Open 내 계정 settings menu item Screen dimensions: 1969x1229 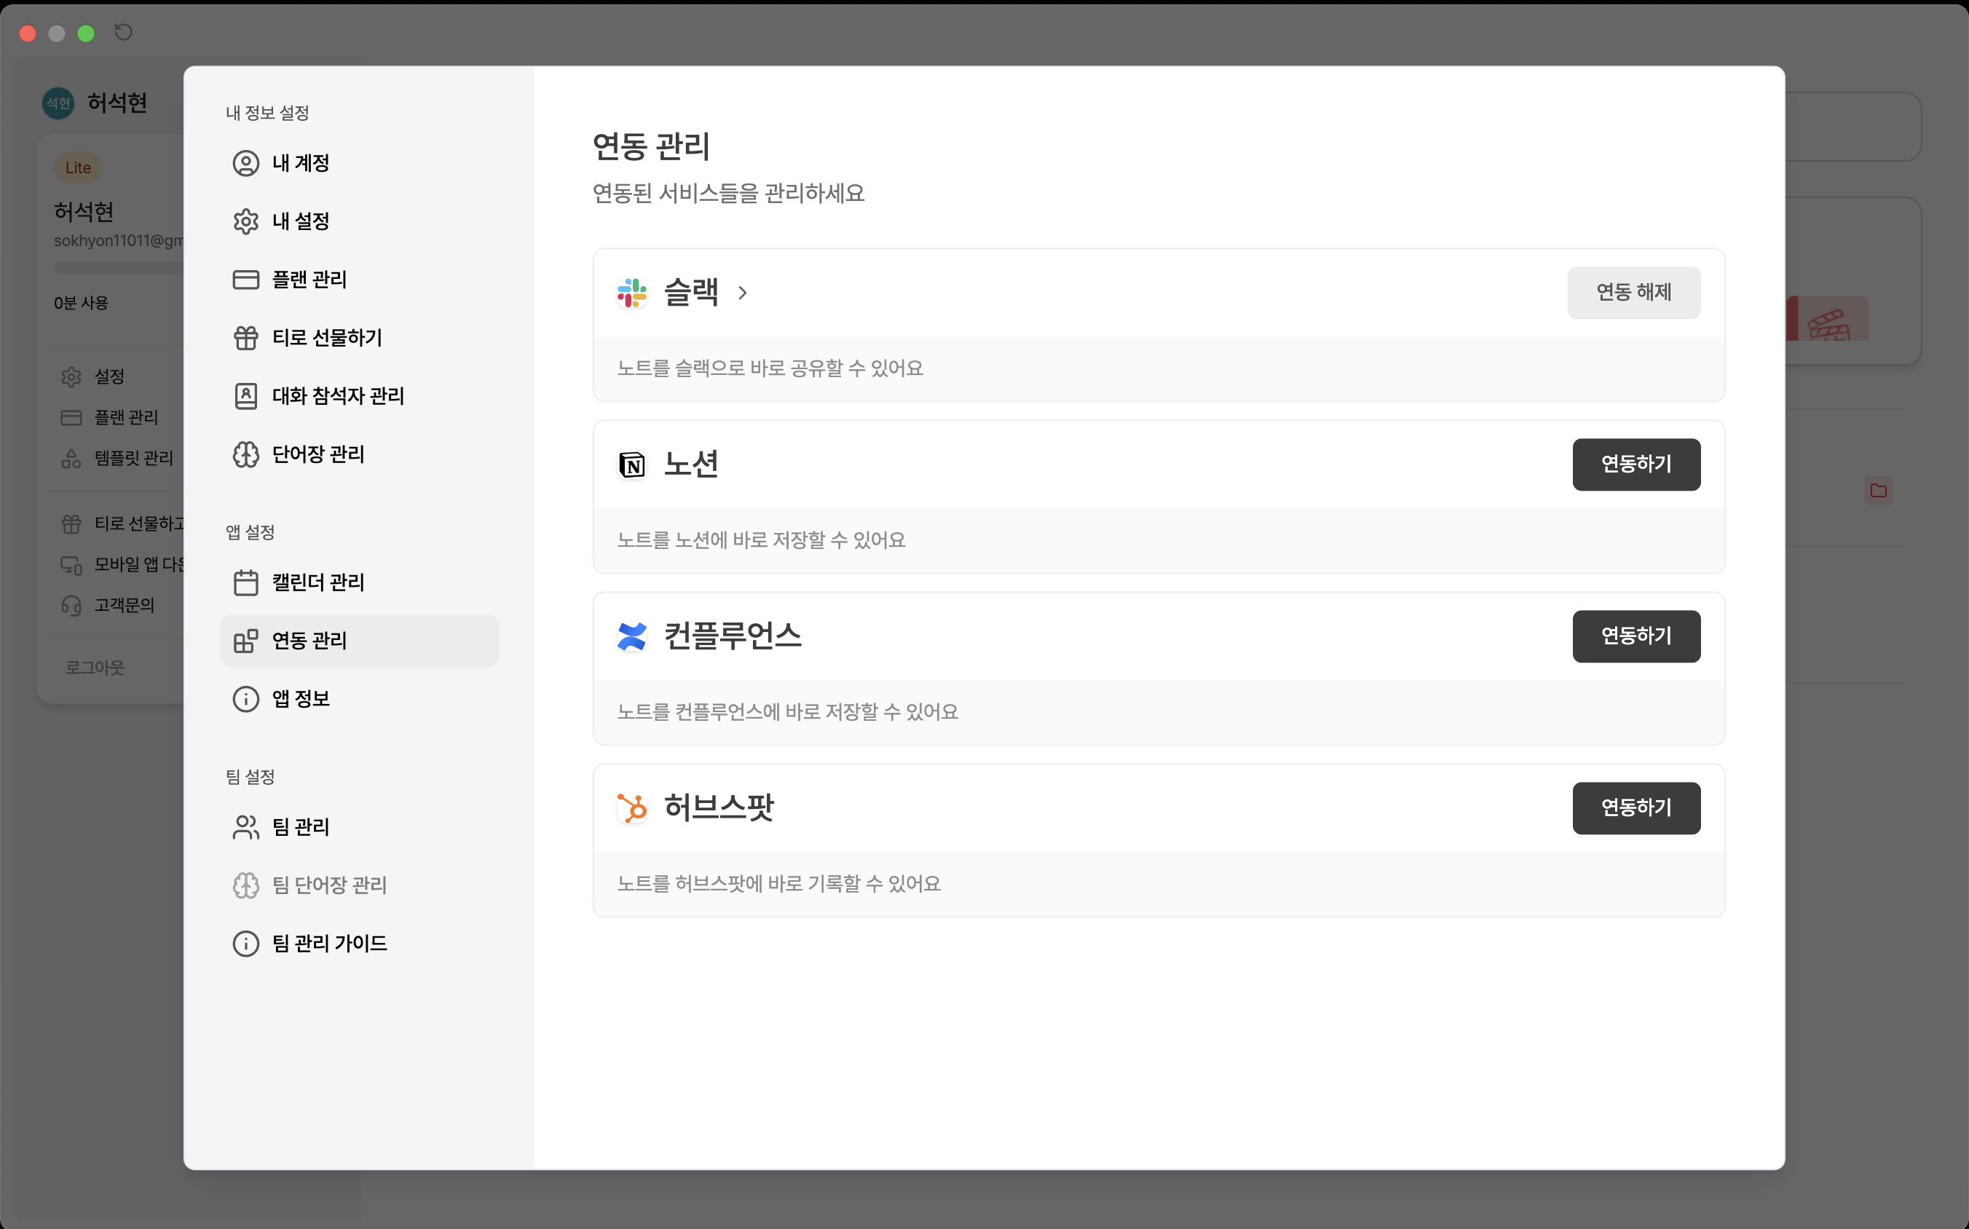click(x=300, y=163)
